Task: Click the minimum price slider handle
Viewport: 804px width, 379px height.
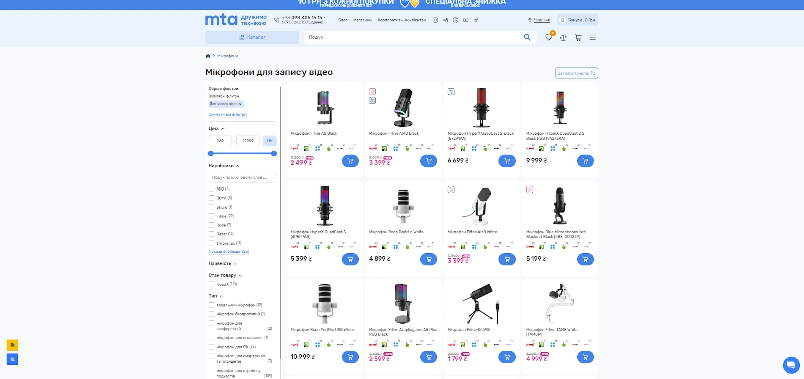Action: [x=211, y=153]
